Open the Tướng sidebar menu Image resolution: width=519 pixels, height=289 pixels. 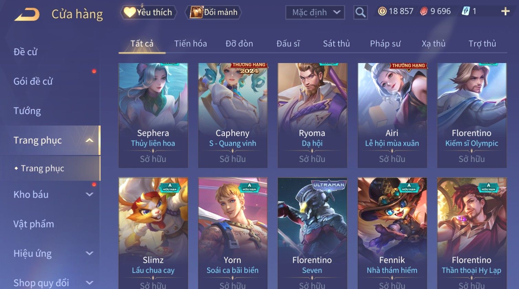pos(27,111)
